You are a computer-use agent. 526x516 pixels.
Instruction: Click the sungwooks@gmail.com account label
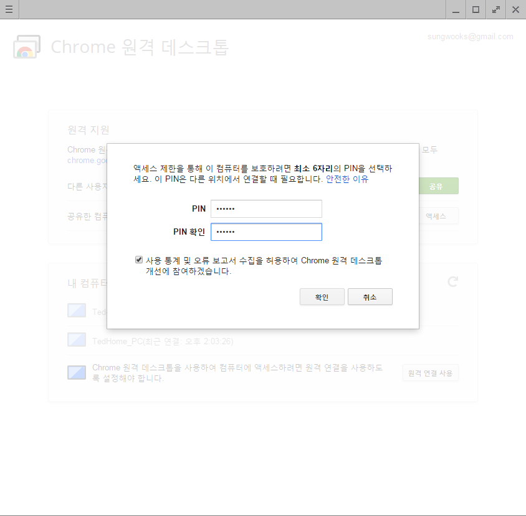coord(471,37)
